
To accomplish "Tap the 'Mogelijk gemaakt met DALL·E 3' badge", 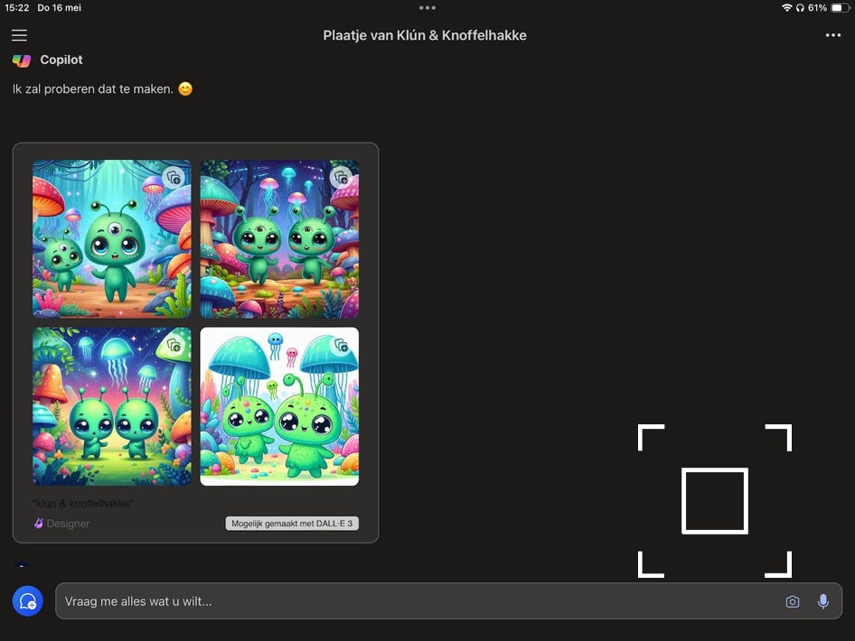I will point(292,524).
